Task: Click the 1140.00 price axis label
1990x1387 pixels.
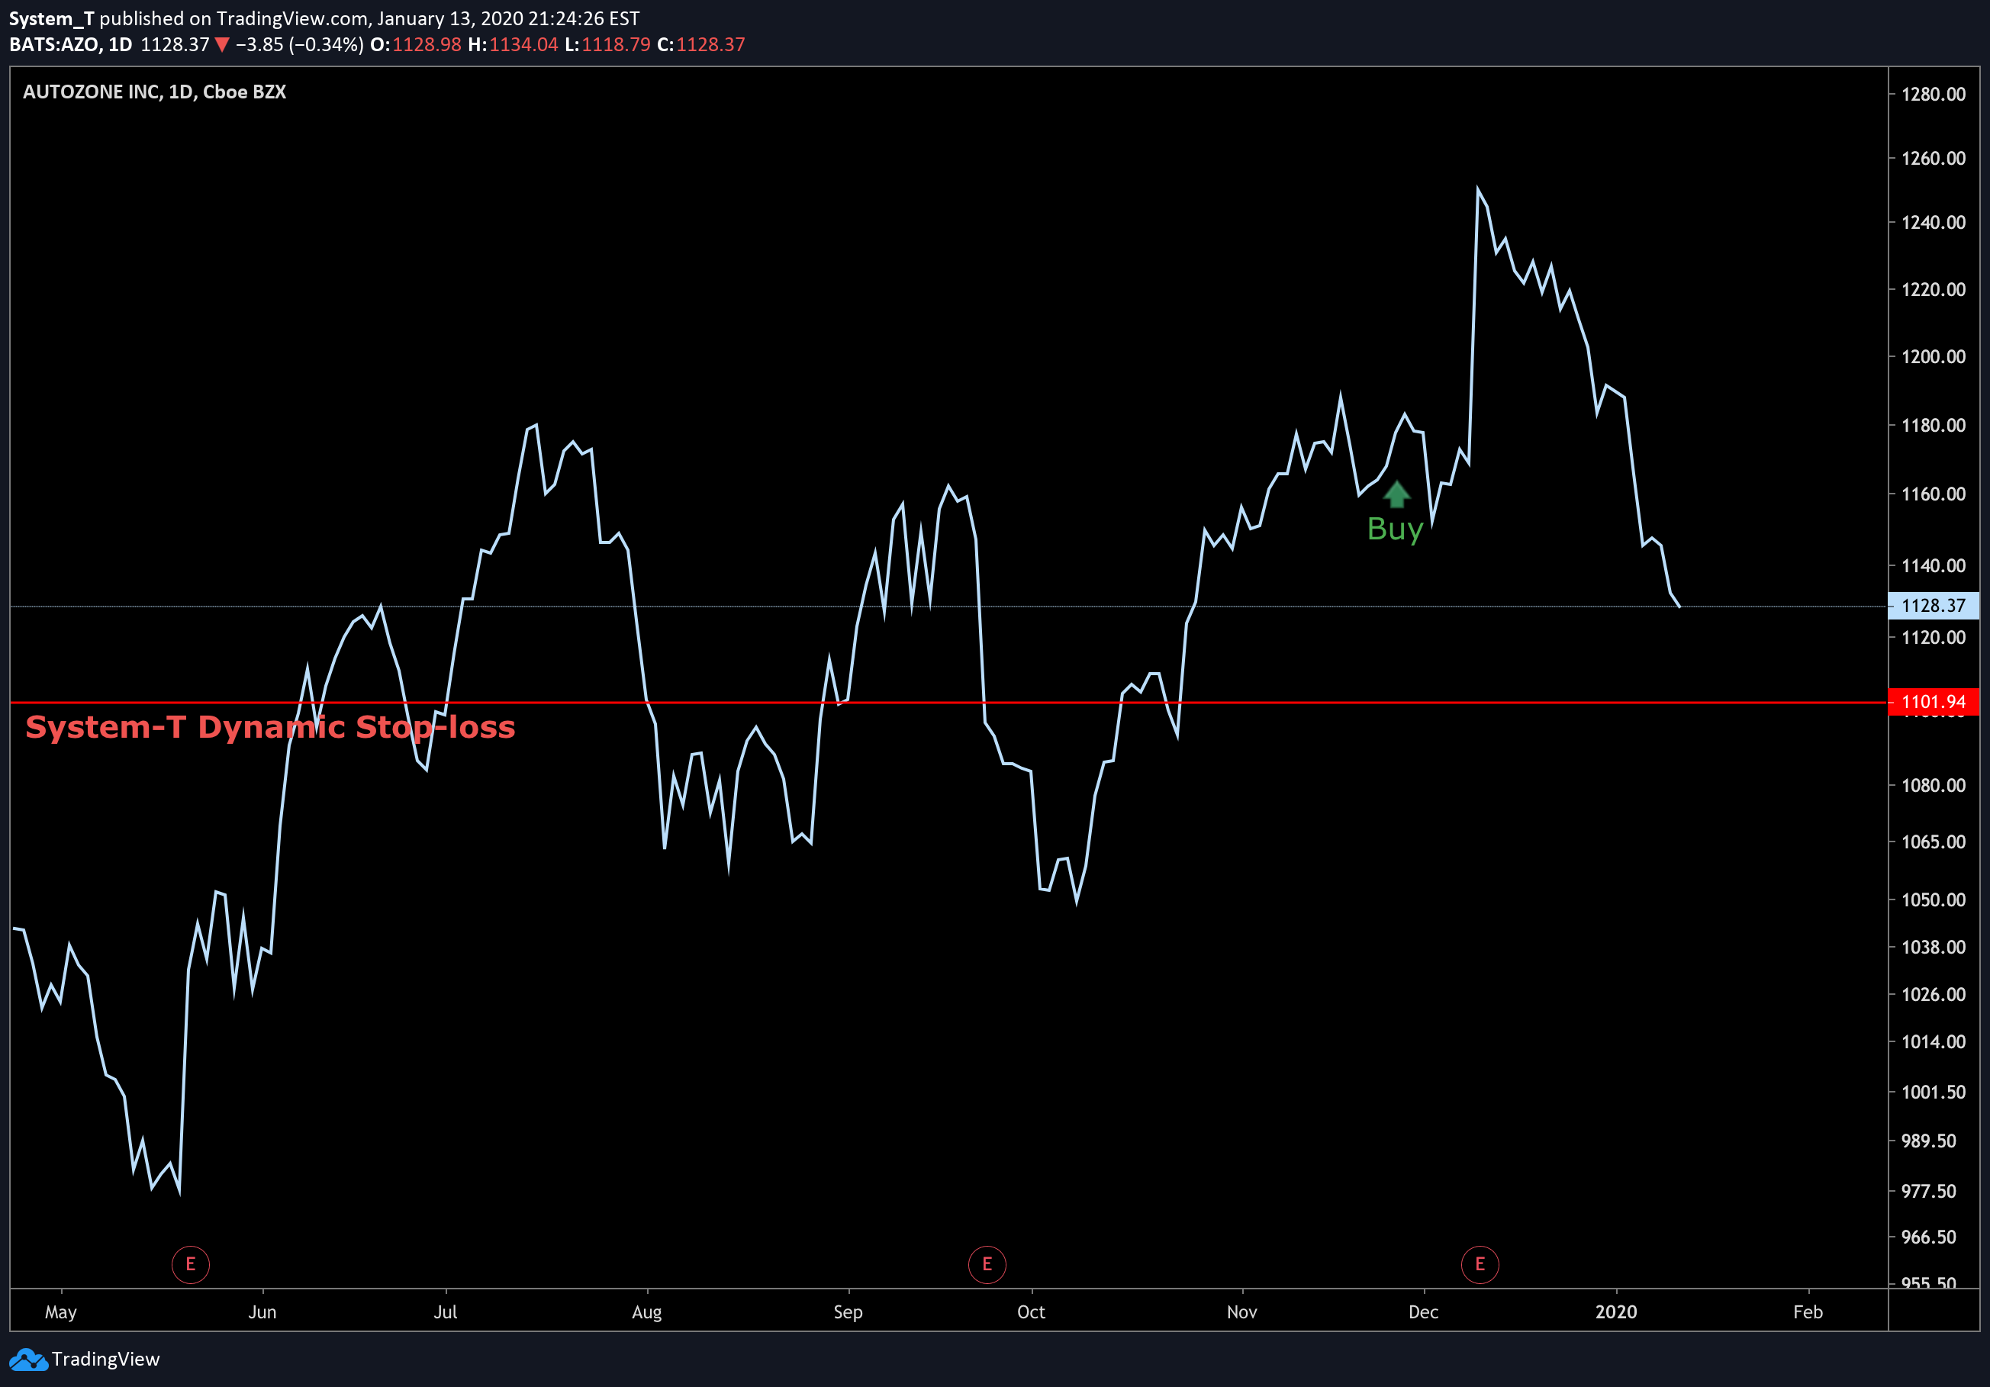Action: 1934,566
